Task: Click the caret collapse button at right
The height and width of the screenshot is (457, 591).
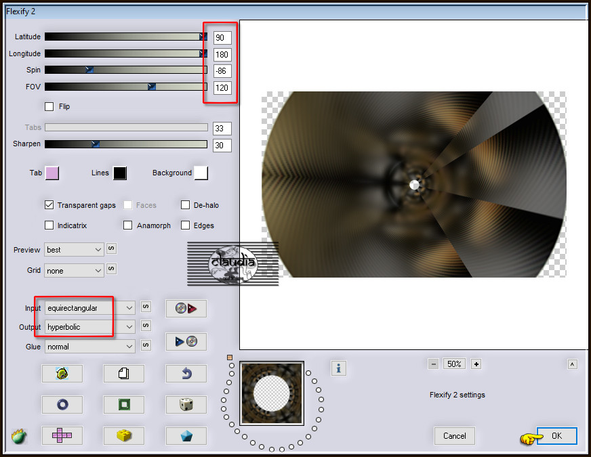Action: point(572,364)
